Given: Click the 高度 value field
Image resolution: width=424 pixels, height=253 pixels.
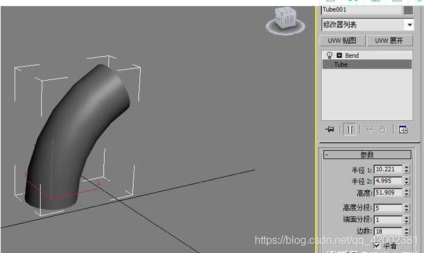Looking at the screenshot, I should (x=388, y=192).
